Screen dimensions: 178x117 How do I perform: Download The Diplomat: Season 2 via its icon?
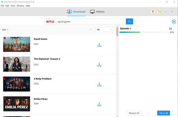(99, 64)
